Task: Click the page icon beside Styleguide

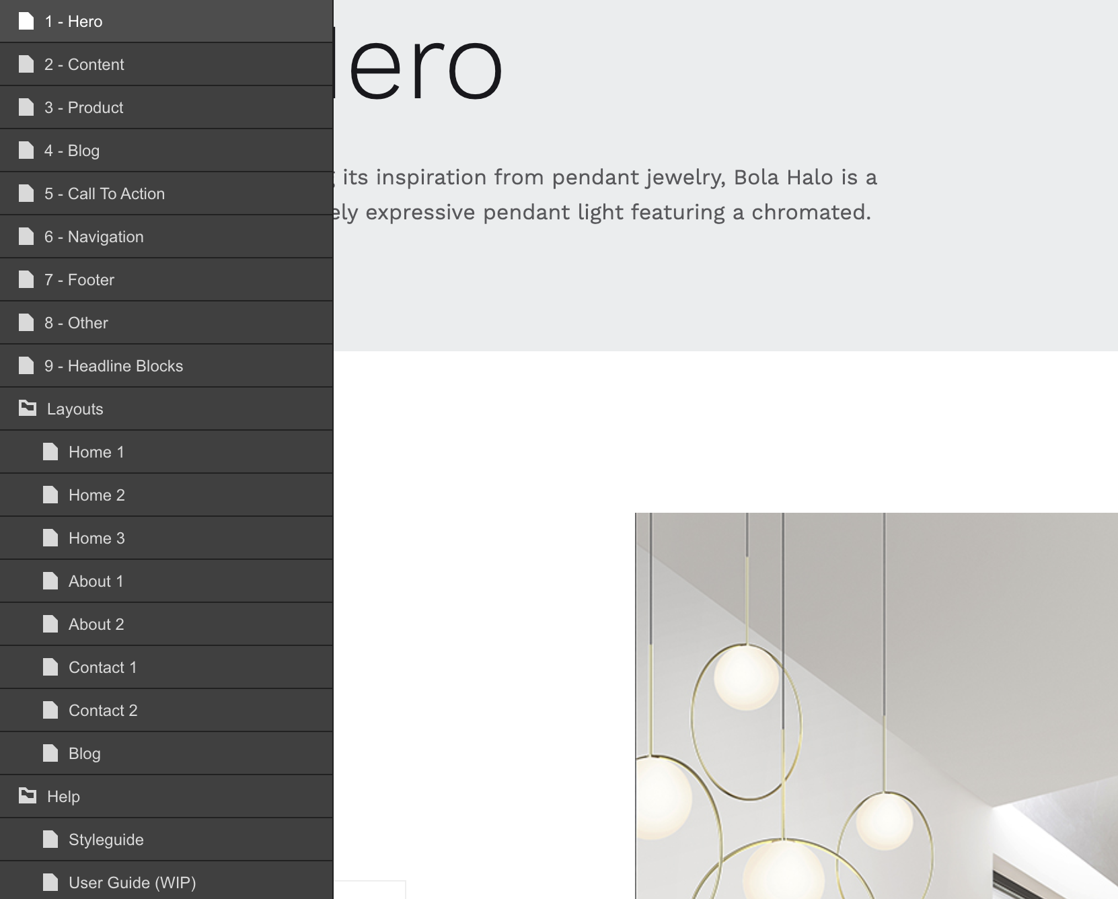Action: tap(50, 840)
